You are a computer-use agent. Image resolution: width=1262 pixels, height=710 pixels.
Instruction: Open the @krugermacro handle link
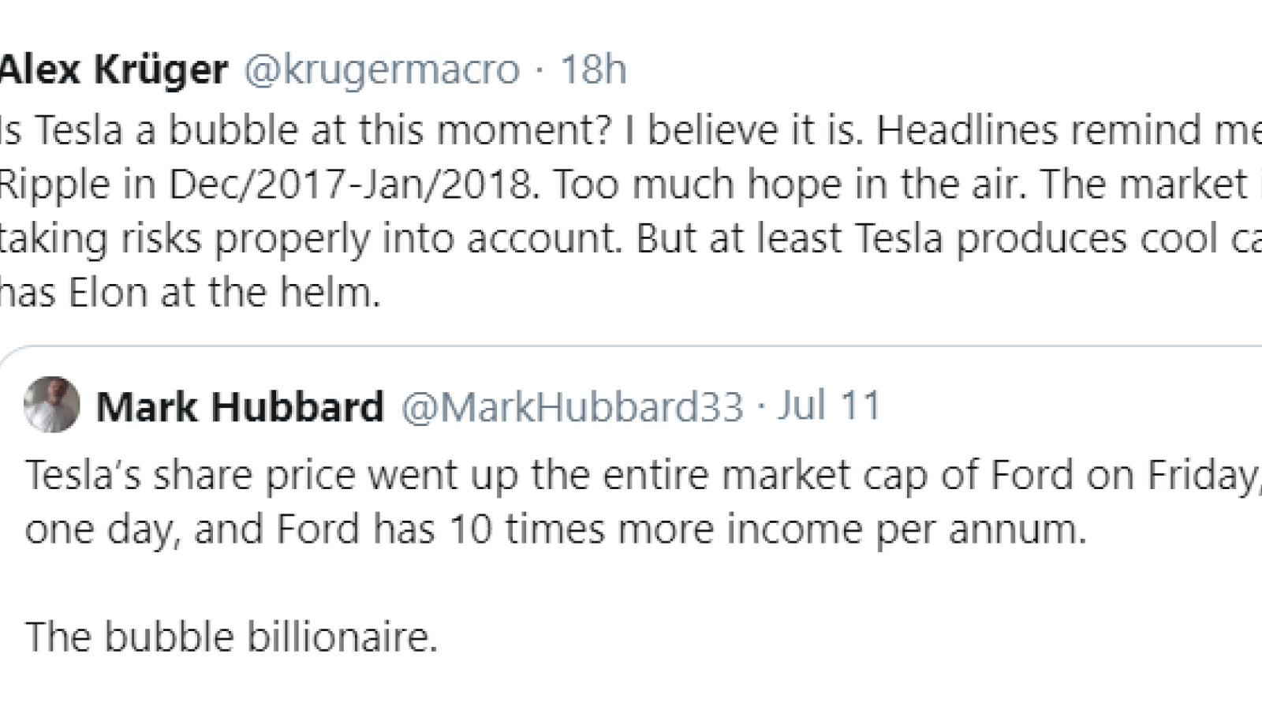click(x=382, y=69)
